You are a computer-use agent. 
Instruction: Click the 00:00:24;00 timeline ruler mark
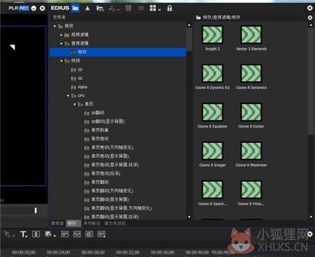[59, 252]
